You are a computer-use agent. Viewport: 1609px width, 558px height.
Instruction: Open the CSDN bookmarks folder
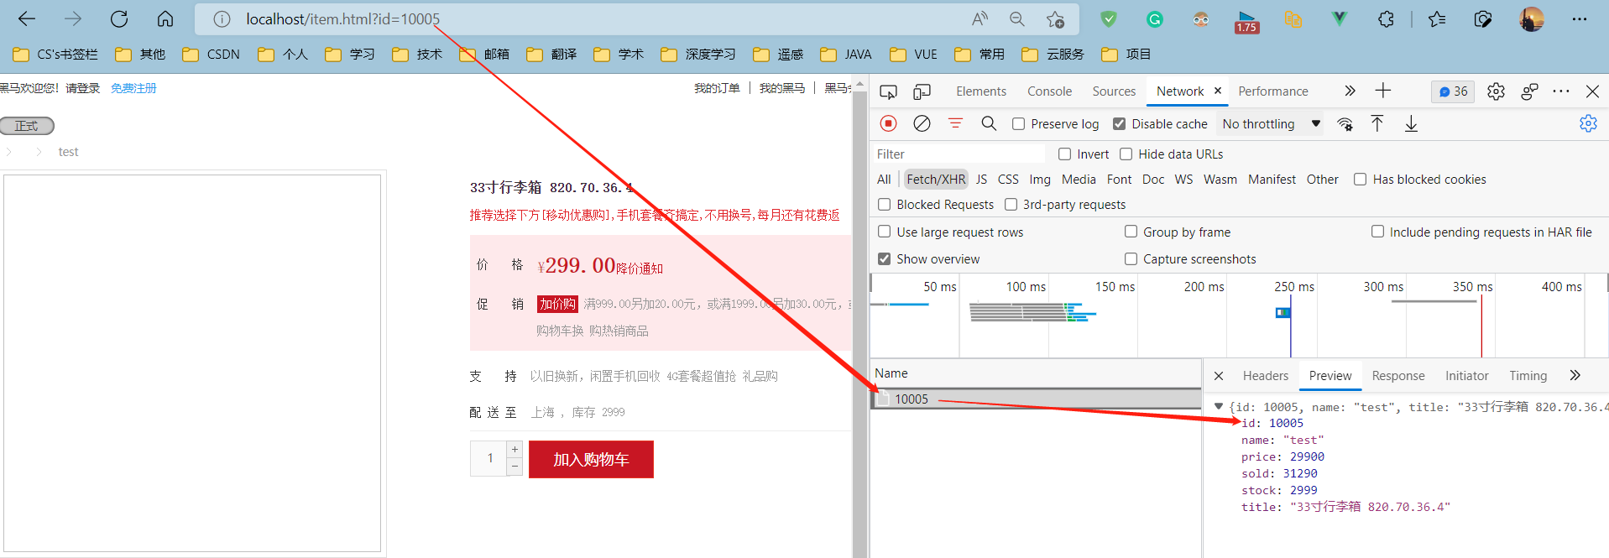pyautogui.click(x=212, y=54)
